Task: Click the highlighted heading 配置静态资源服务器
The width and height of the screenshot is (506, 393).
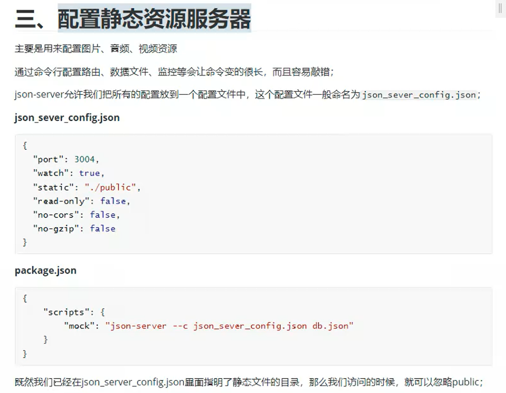Action: 154,19
